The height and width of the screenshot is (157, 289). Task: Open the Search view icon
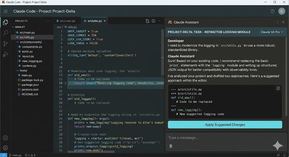(5, 33)
